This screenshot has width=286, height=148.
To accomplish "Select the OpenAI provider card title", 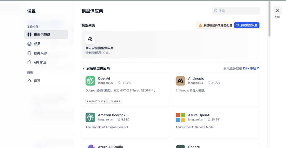I will (x=104, y=78).
